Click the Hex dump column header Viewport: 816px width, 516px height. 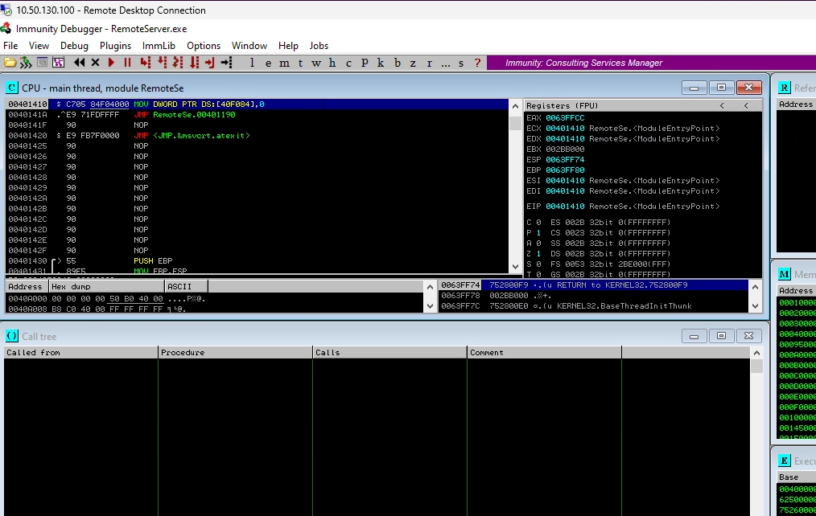pyautogui.click(x=106, y=287)
